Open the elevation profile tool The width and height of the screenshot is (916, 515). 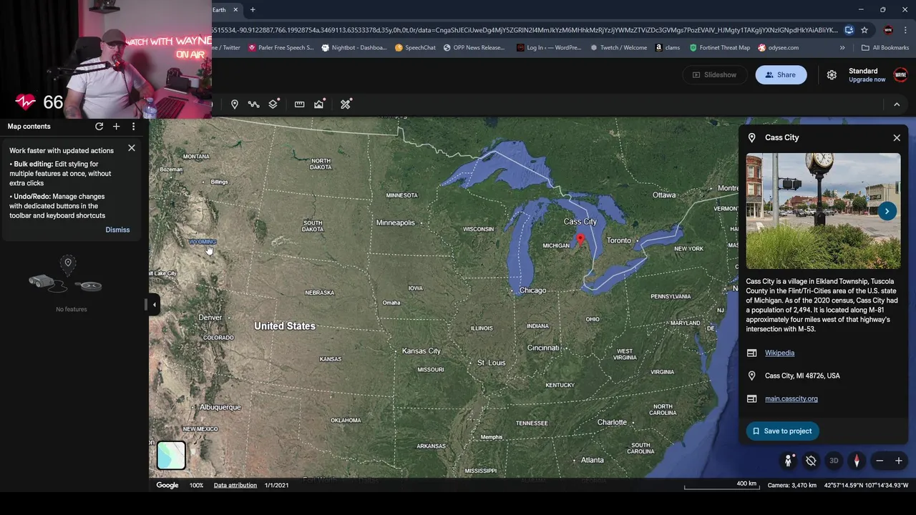pyautogui.click(x=319, y=104)
